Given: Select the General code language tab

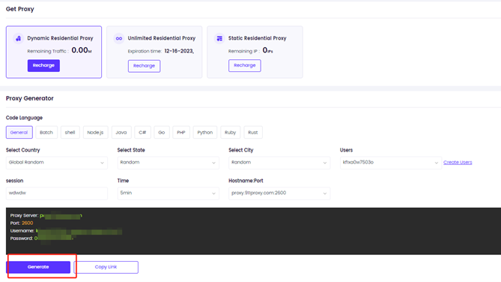Looking at the screenshot, I should point(19,133).
